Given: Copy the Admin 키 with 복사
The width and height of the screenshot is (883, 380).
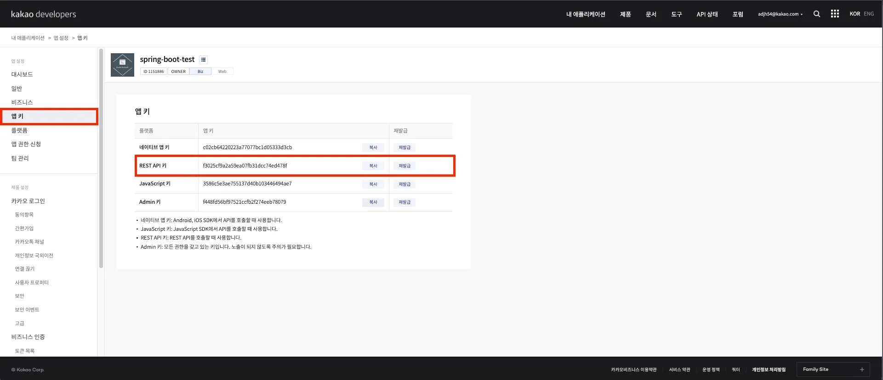Looking at the screenshot, I should pos(373,202).
